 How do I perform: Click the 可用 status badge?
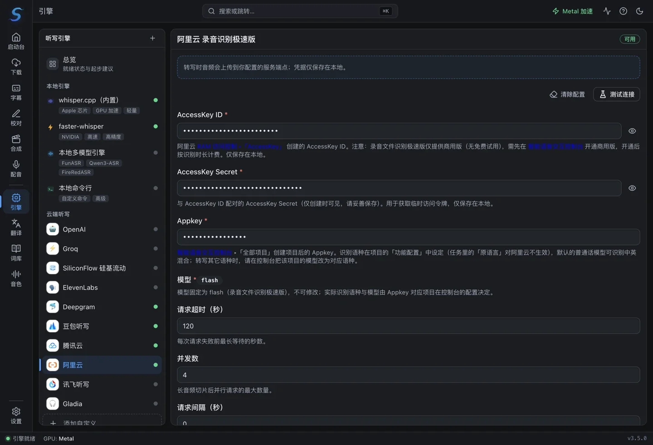click(630, 39)
